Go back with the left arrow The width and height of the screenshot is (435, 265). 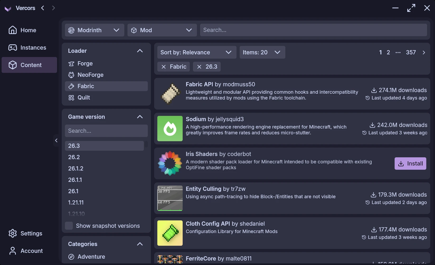click(43, 8)
